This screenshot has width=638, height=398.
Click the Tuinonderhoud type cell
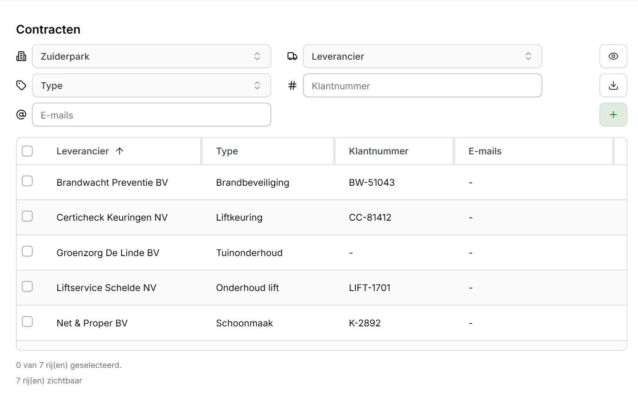[x=249, y=253]
